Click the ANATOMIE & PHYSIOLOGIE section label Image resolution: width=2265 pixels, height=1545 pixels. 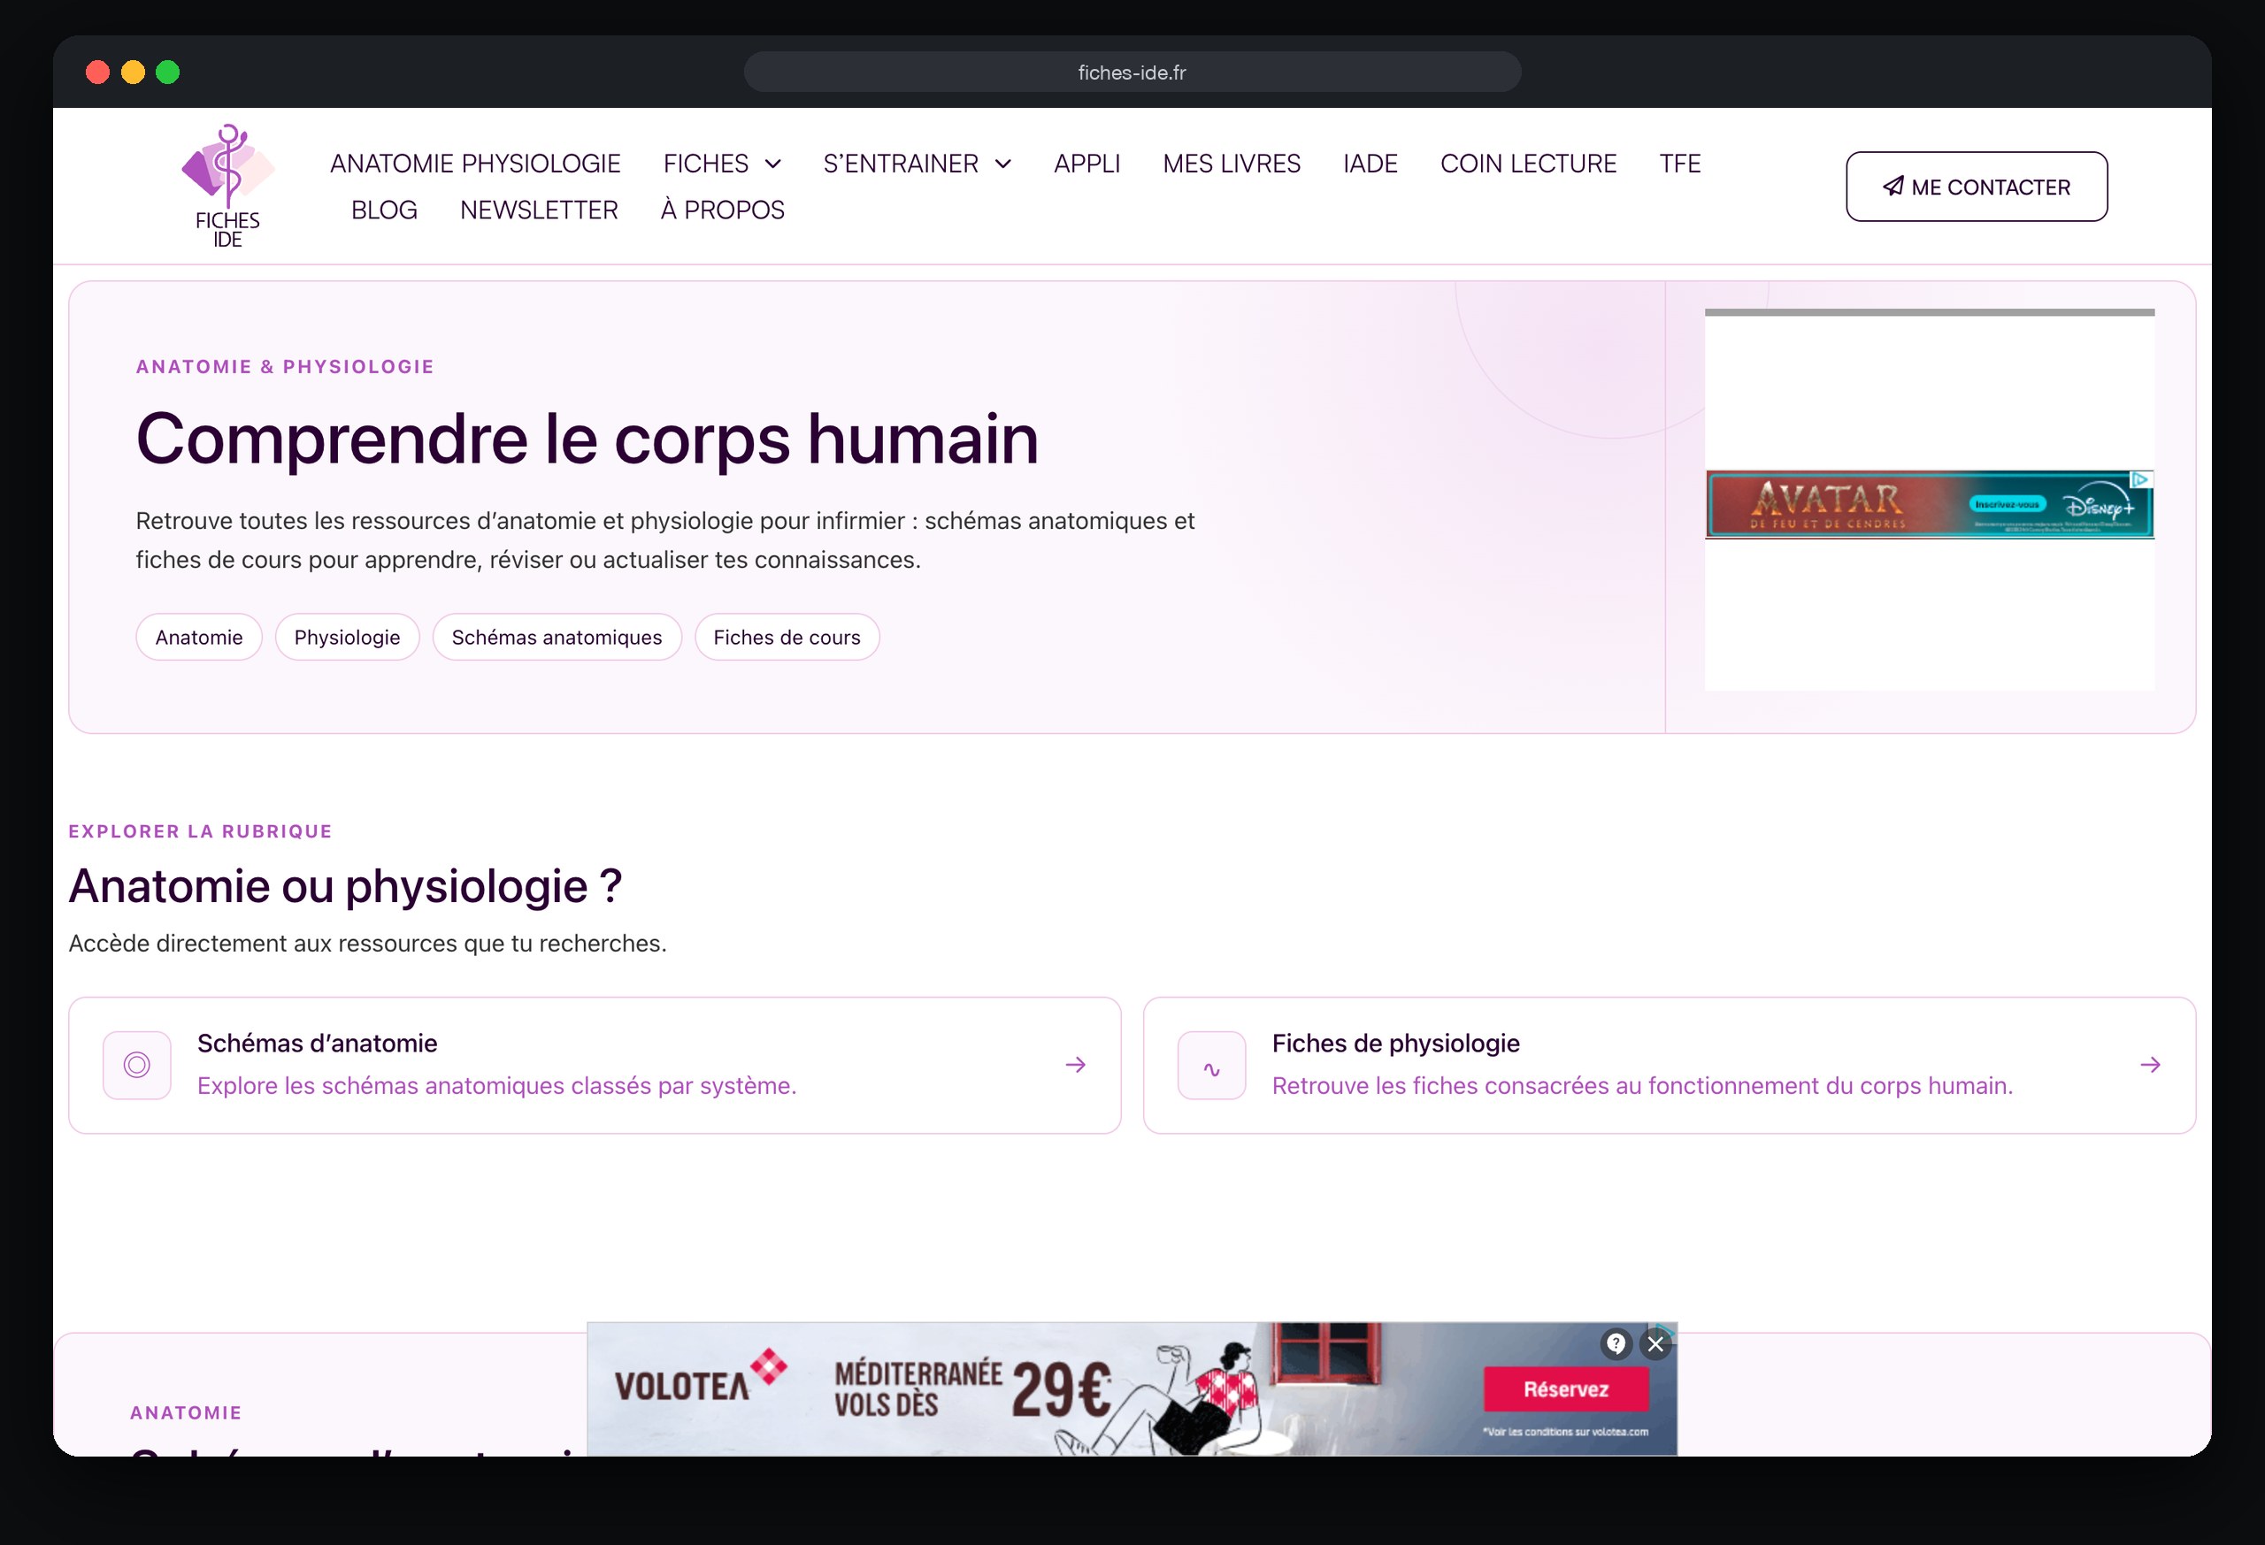coord(286,367)
